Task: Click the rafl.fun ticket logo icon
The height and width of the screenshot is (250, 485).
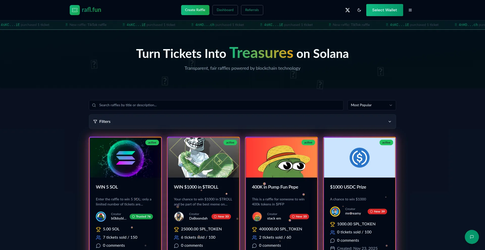Action: tap(75, 10)
